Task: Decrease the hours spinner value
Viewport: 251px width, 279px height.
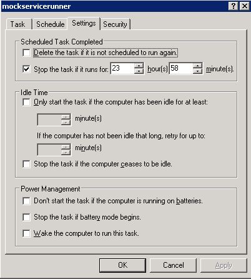Action: (139, 71)
